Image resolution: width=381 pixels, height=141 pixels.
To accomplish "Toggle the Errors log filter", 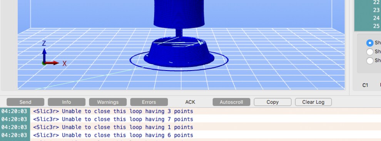I will [x=149, y=102].
